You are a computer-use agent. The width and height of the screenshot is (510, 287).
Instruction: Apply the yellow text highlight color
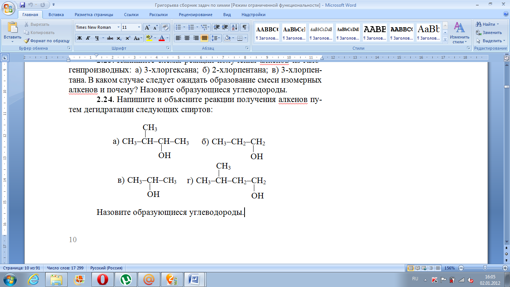(149, 38)
